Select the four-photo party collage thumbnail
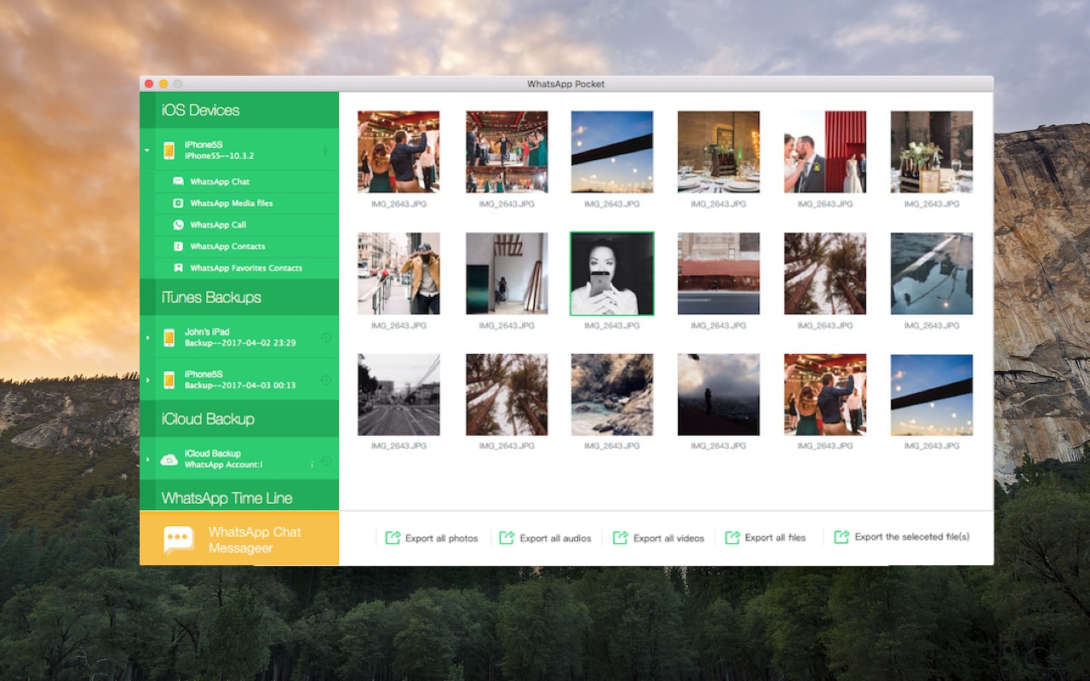 point(507,152)
